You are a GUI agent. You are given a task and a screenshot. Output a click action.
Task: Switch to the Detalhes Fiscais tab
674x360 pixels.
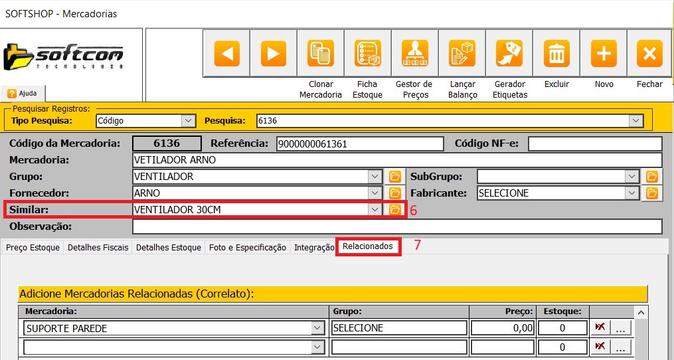[x=98, y=247]
